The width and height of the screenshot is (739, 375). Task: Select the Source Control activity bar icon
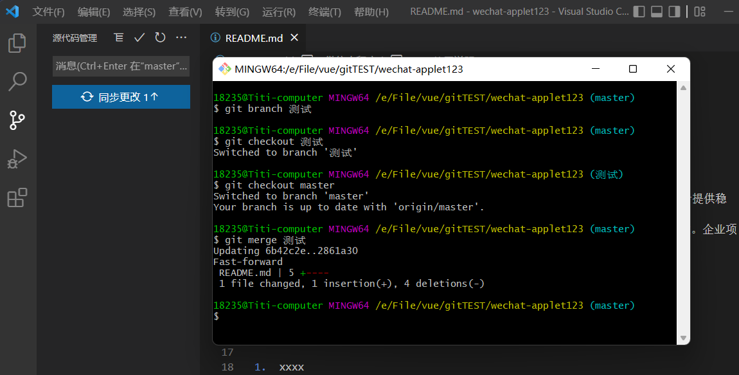[17, 120]
